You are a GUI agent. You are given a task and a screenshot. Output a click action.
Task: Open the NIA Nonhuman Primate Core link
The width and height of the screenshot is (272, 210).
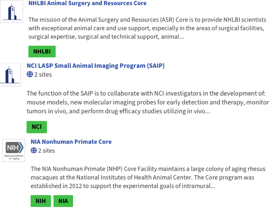coord(71,142)
